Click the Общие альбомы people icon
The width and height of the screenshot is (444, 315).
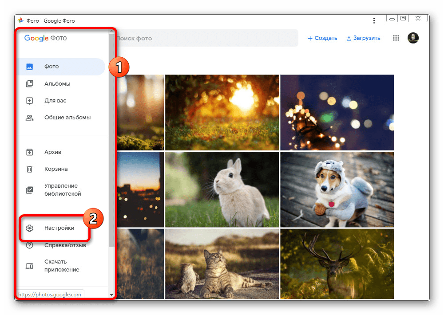29,118
